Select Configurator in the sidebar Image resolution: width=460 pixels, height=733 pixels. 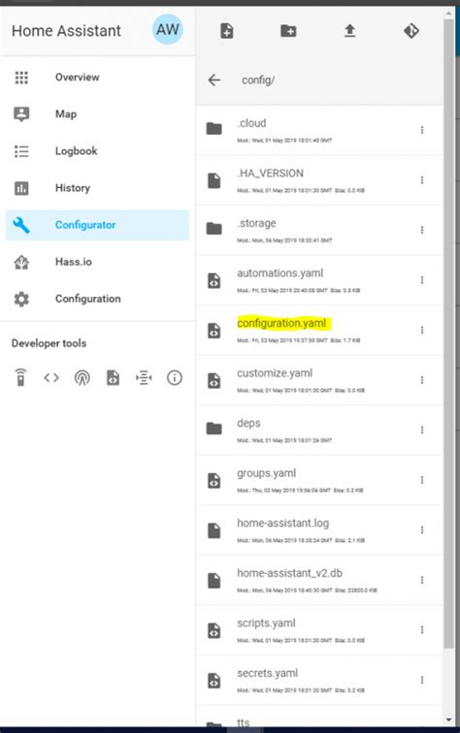point(97,225)
